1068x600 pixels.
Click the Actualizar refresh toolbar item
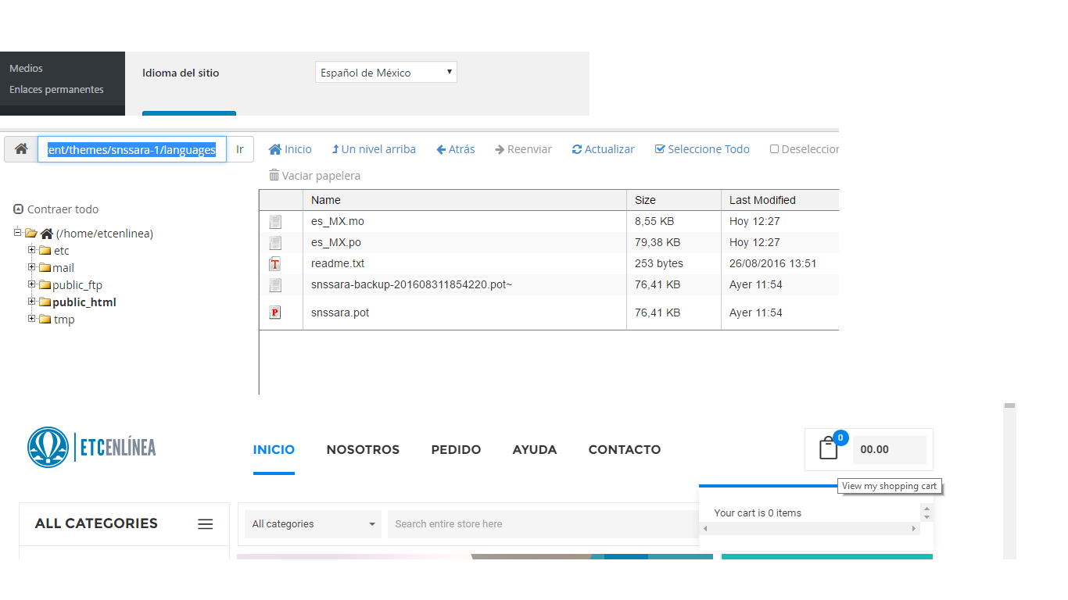(603, 149)
